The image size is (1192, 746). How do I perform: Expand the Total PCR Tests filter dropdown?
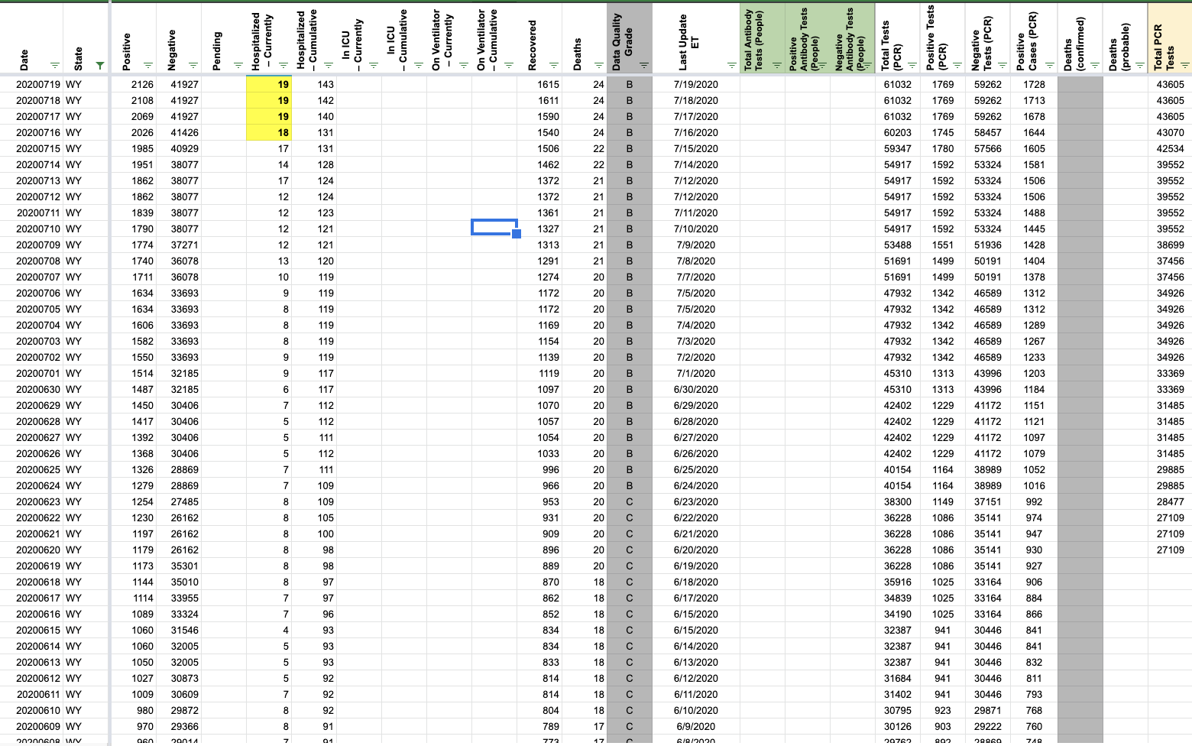point(1184,66)
